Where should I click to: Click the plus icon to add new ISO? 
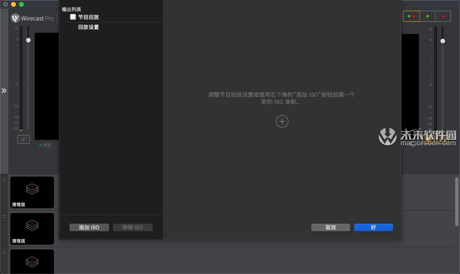(x=282, y=121)
